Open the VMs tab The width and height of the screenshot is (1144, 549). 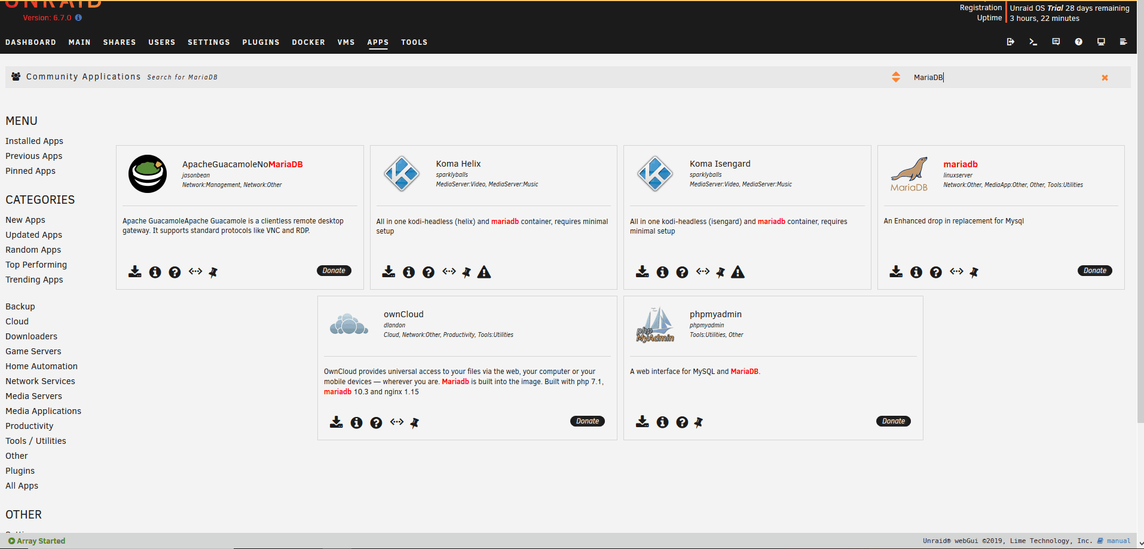tap(346, 42)
